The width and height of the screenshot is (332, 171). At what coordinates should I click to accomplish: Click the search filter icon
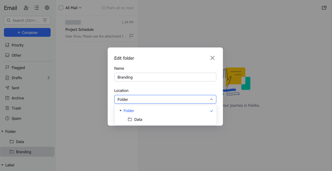(45, 20)
